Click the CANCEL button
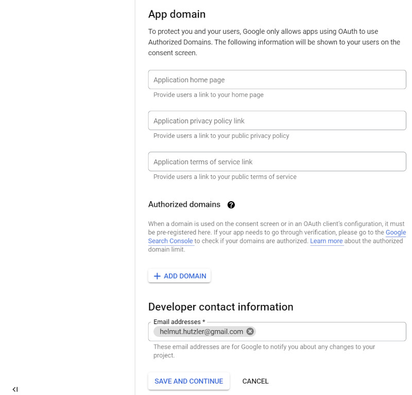This screenshot has height=395, width=412. click(255, 381)
